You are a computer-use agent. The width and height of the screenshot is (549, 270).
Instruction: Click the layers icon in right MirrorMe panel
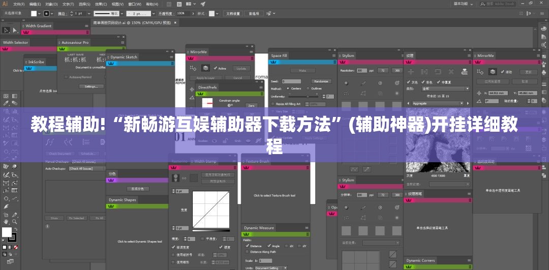[493, 72]
